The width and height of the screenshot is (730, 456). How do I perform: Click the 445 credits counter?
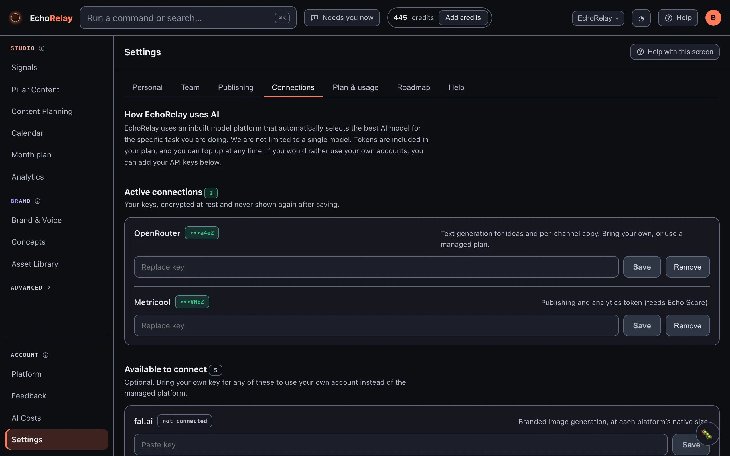pyautogui.click(x=413, y=17)
